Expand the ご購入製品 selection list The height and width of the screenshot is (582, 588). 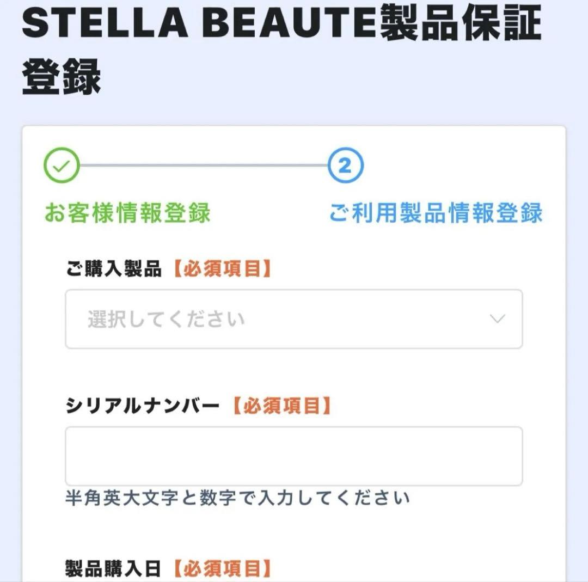[294, 320]
